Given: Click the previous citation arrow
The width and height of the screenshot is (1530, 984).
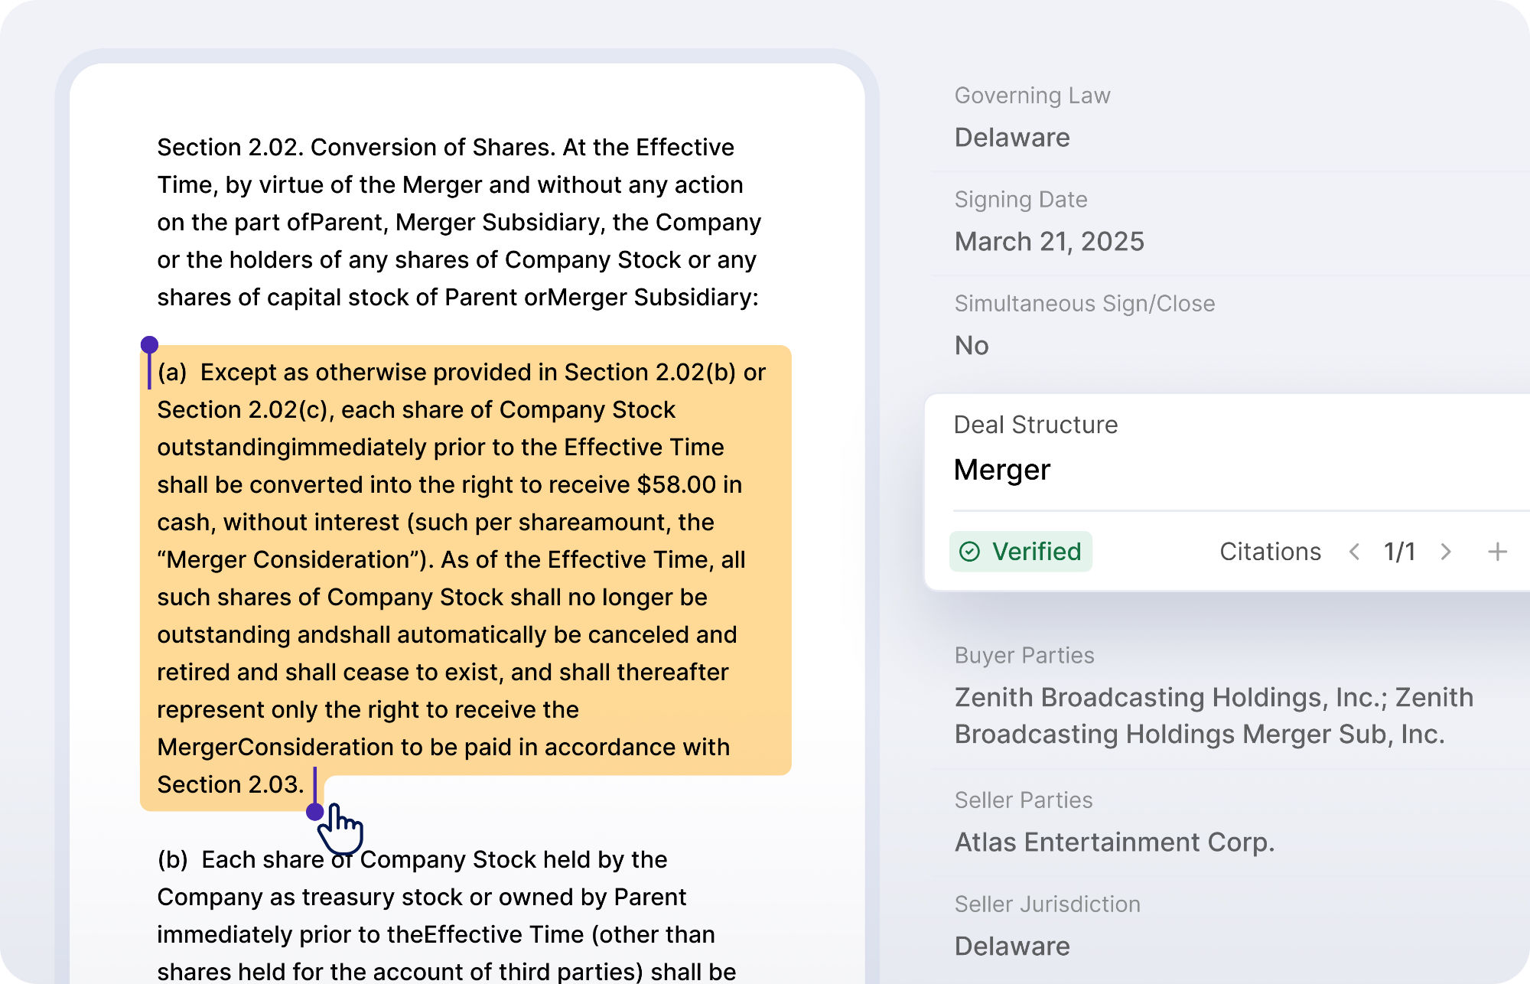Looking at the screenshot, I should [1354, 552].
